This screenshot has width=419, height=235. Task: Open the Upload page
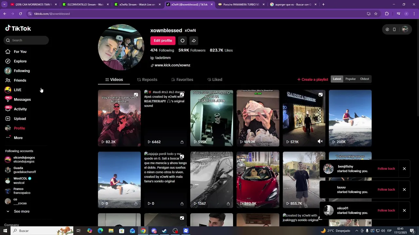(x=20, y=119)
